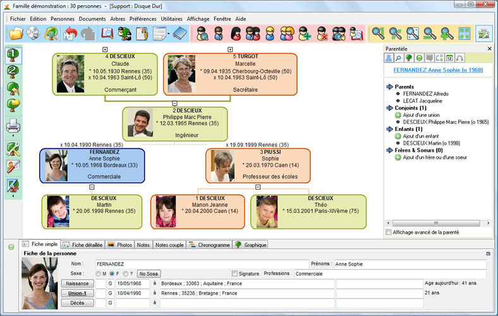Click the Union-1 button
The height and width of the screenshot is (316, 498).
(x=78, y=293)
